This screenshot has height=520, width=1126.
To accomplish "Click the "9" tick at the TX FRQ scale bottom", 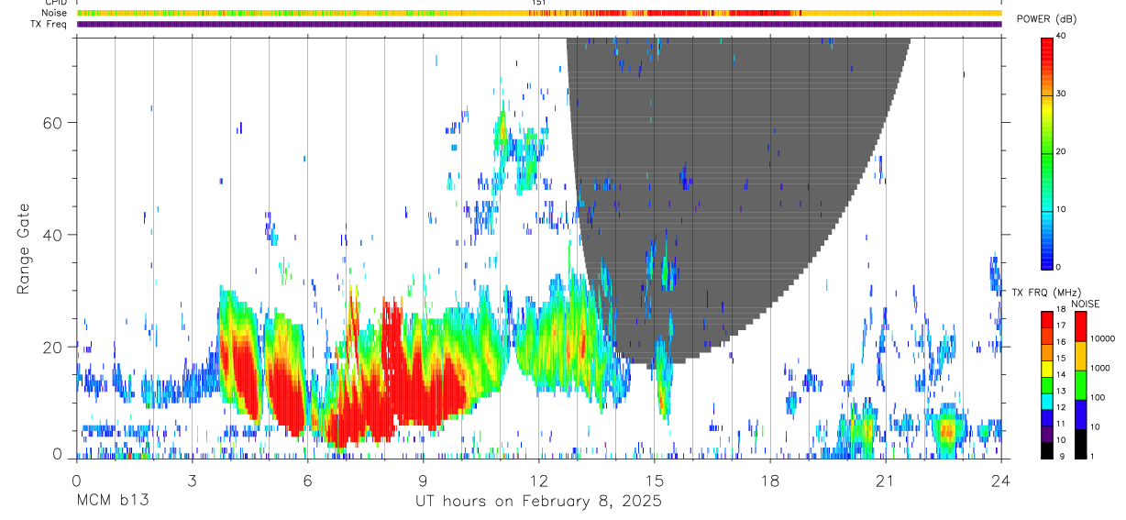I will (1060, 457).
